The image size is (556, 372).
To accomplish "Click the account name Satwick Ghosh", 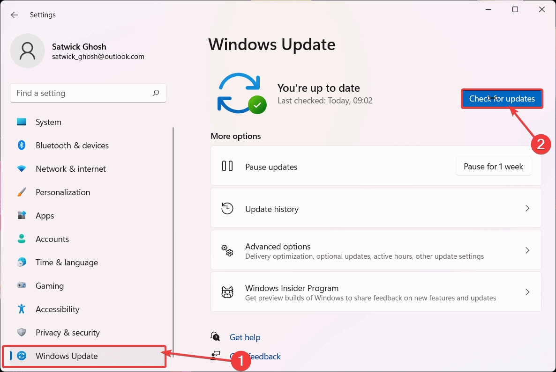I will (x=79, y=47).
